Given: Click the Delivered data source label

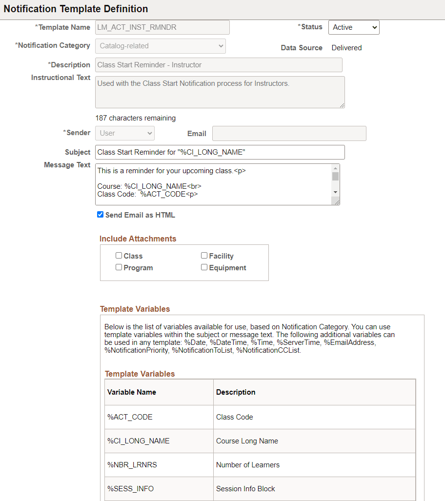Looking at the screenshot, I should (347, 47).
